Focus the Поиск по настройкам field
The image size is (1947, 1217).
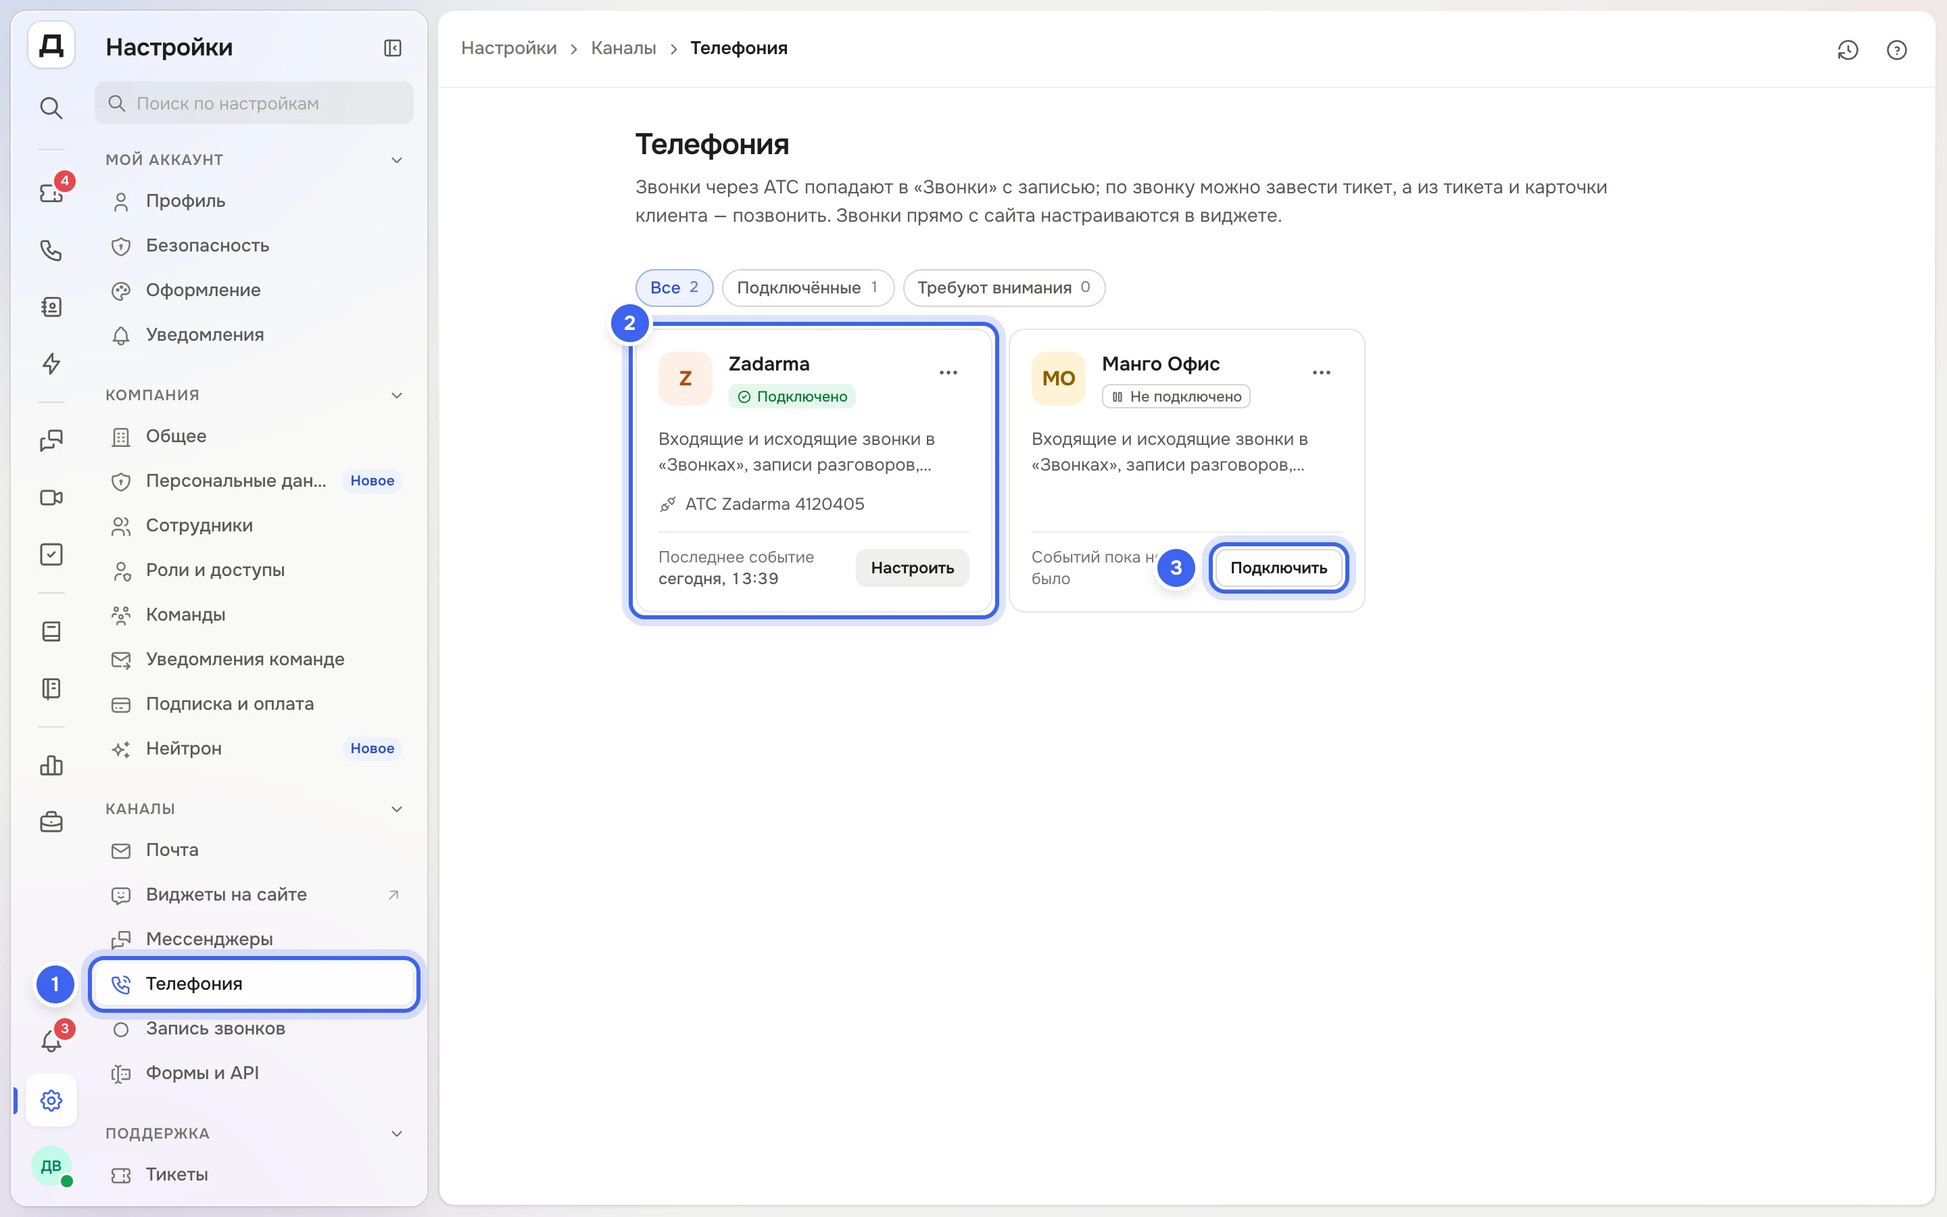coord(254,103)
